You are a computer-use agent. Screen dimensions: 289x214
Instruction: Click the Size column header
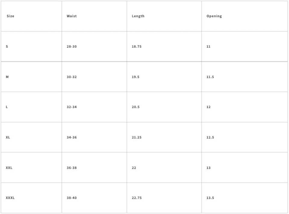[11, 16]
